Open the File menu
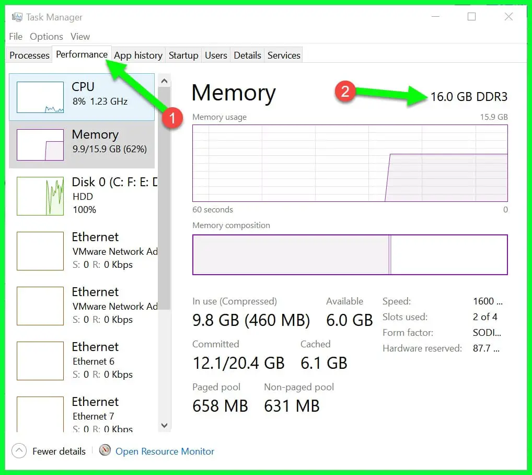The width and height of the screenshot is (532, 475). pos(16,37)
